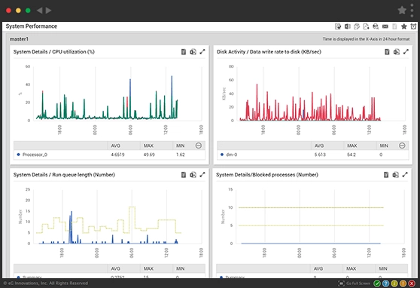
Task: Click the dm-0 row label
Action: tap(231, 155)
